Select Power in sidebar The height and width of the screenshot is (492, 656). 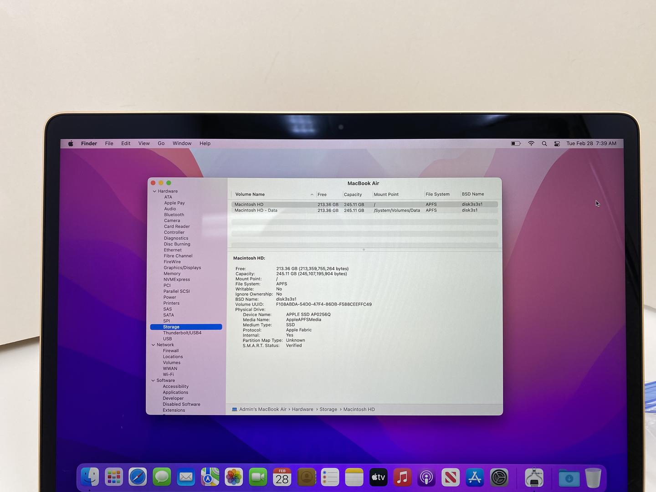[x=169, y=297]
